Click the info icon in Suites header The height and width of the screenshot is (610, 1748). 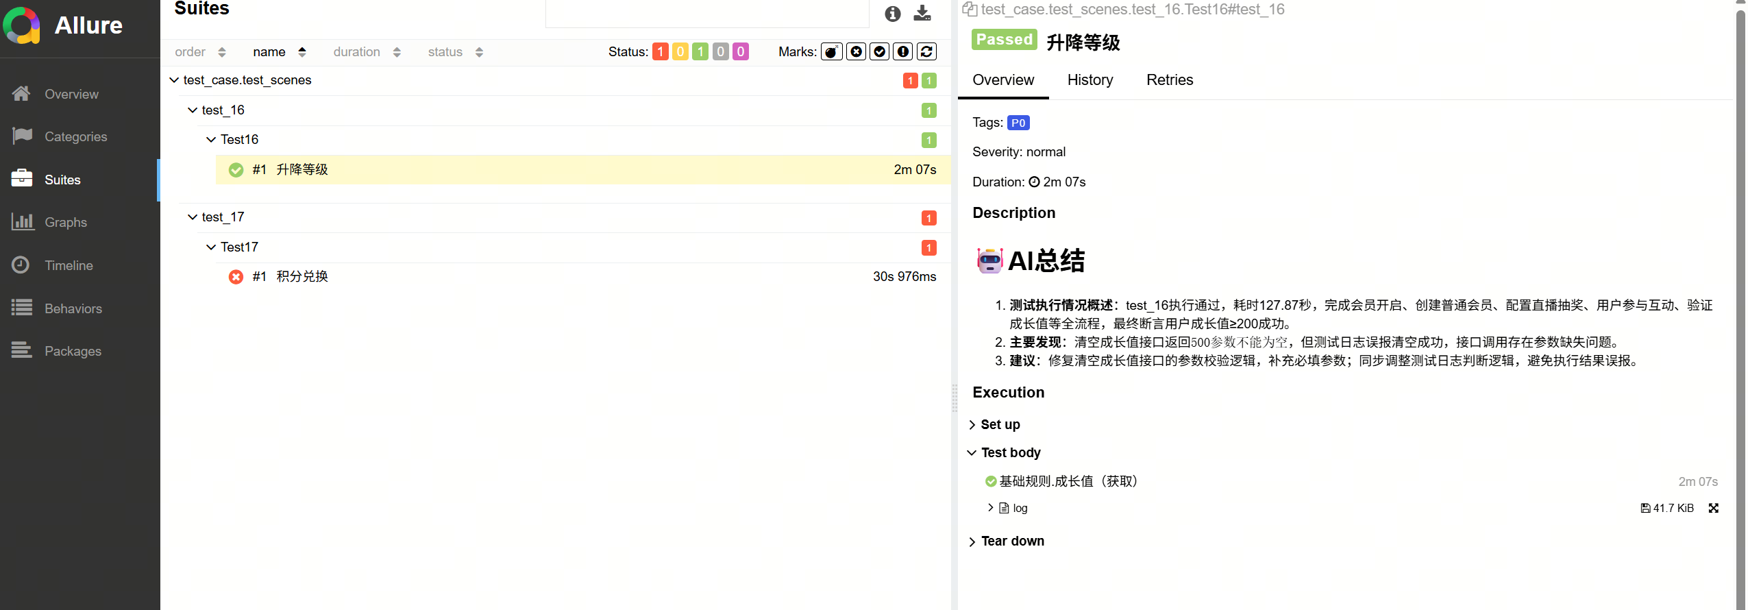[892, 14]
